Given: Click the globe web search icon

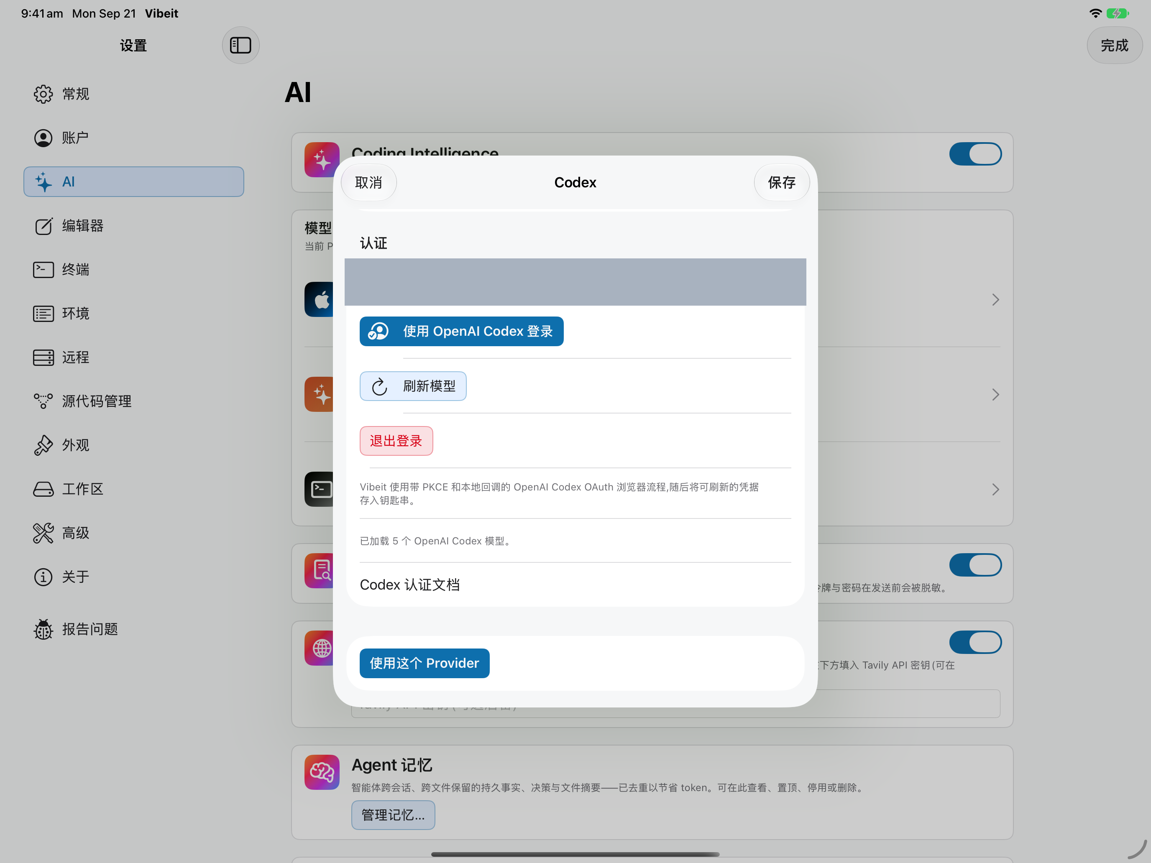Looking at the screenshot, I should click(320, 648).
